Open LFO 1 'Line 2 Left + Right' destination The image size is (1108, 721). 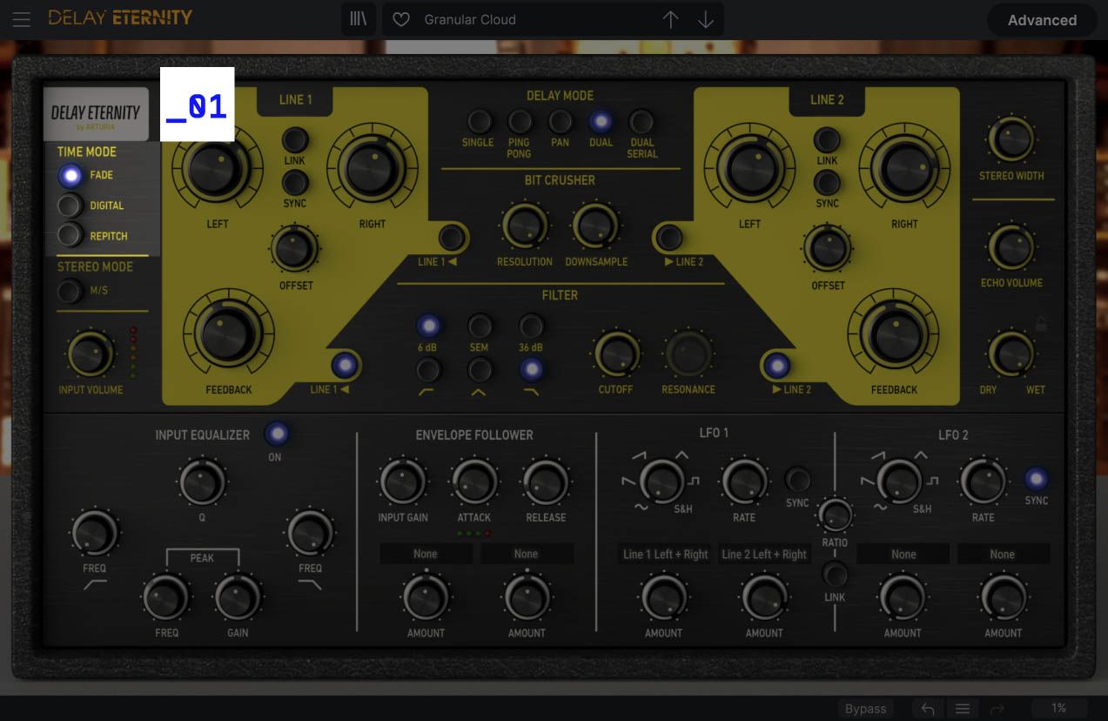click(764, 555)
